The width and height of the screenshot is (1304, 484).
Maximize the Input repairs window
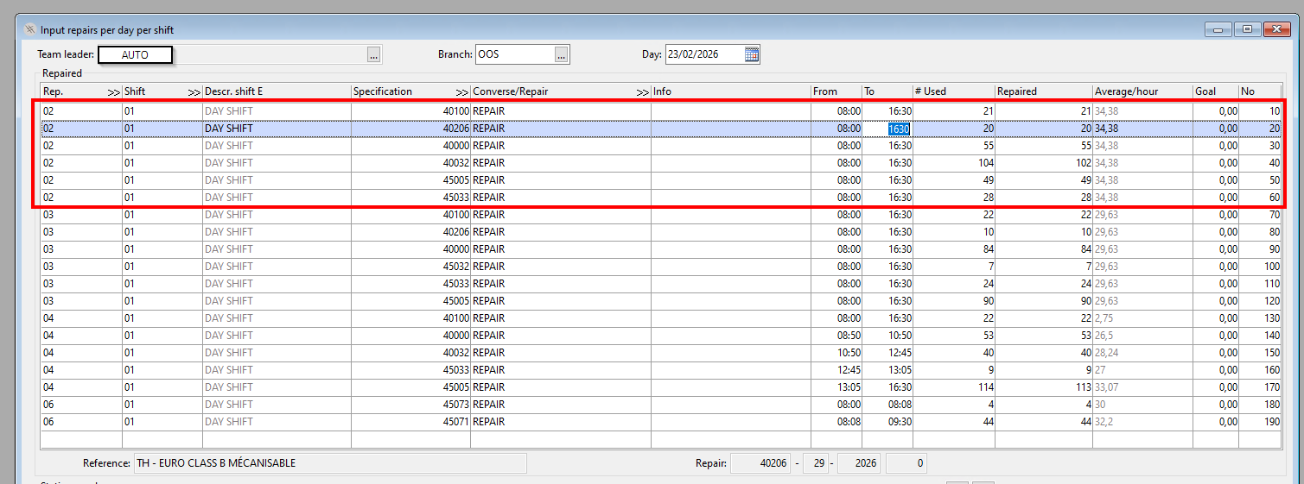click(x=1247, y=29)
